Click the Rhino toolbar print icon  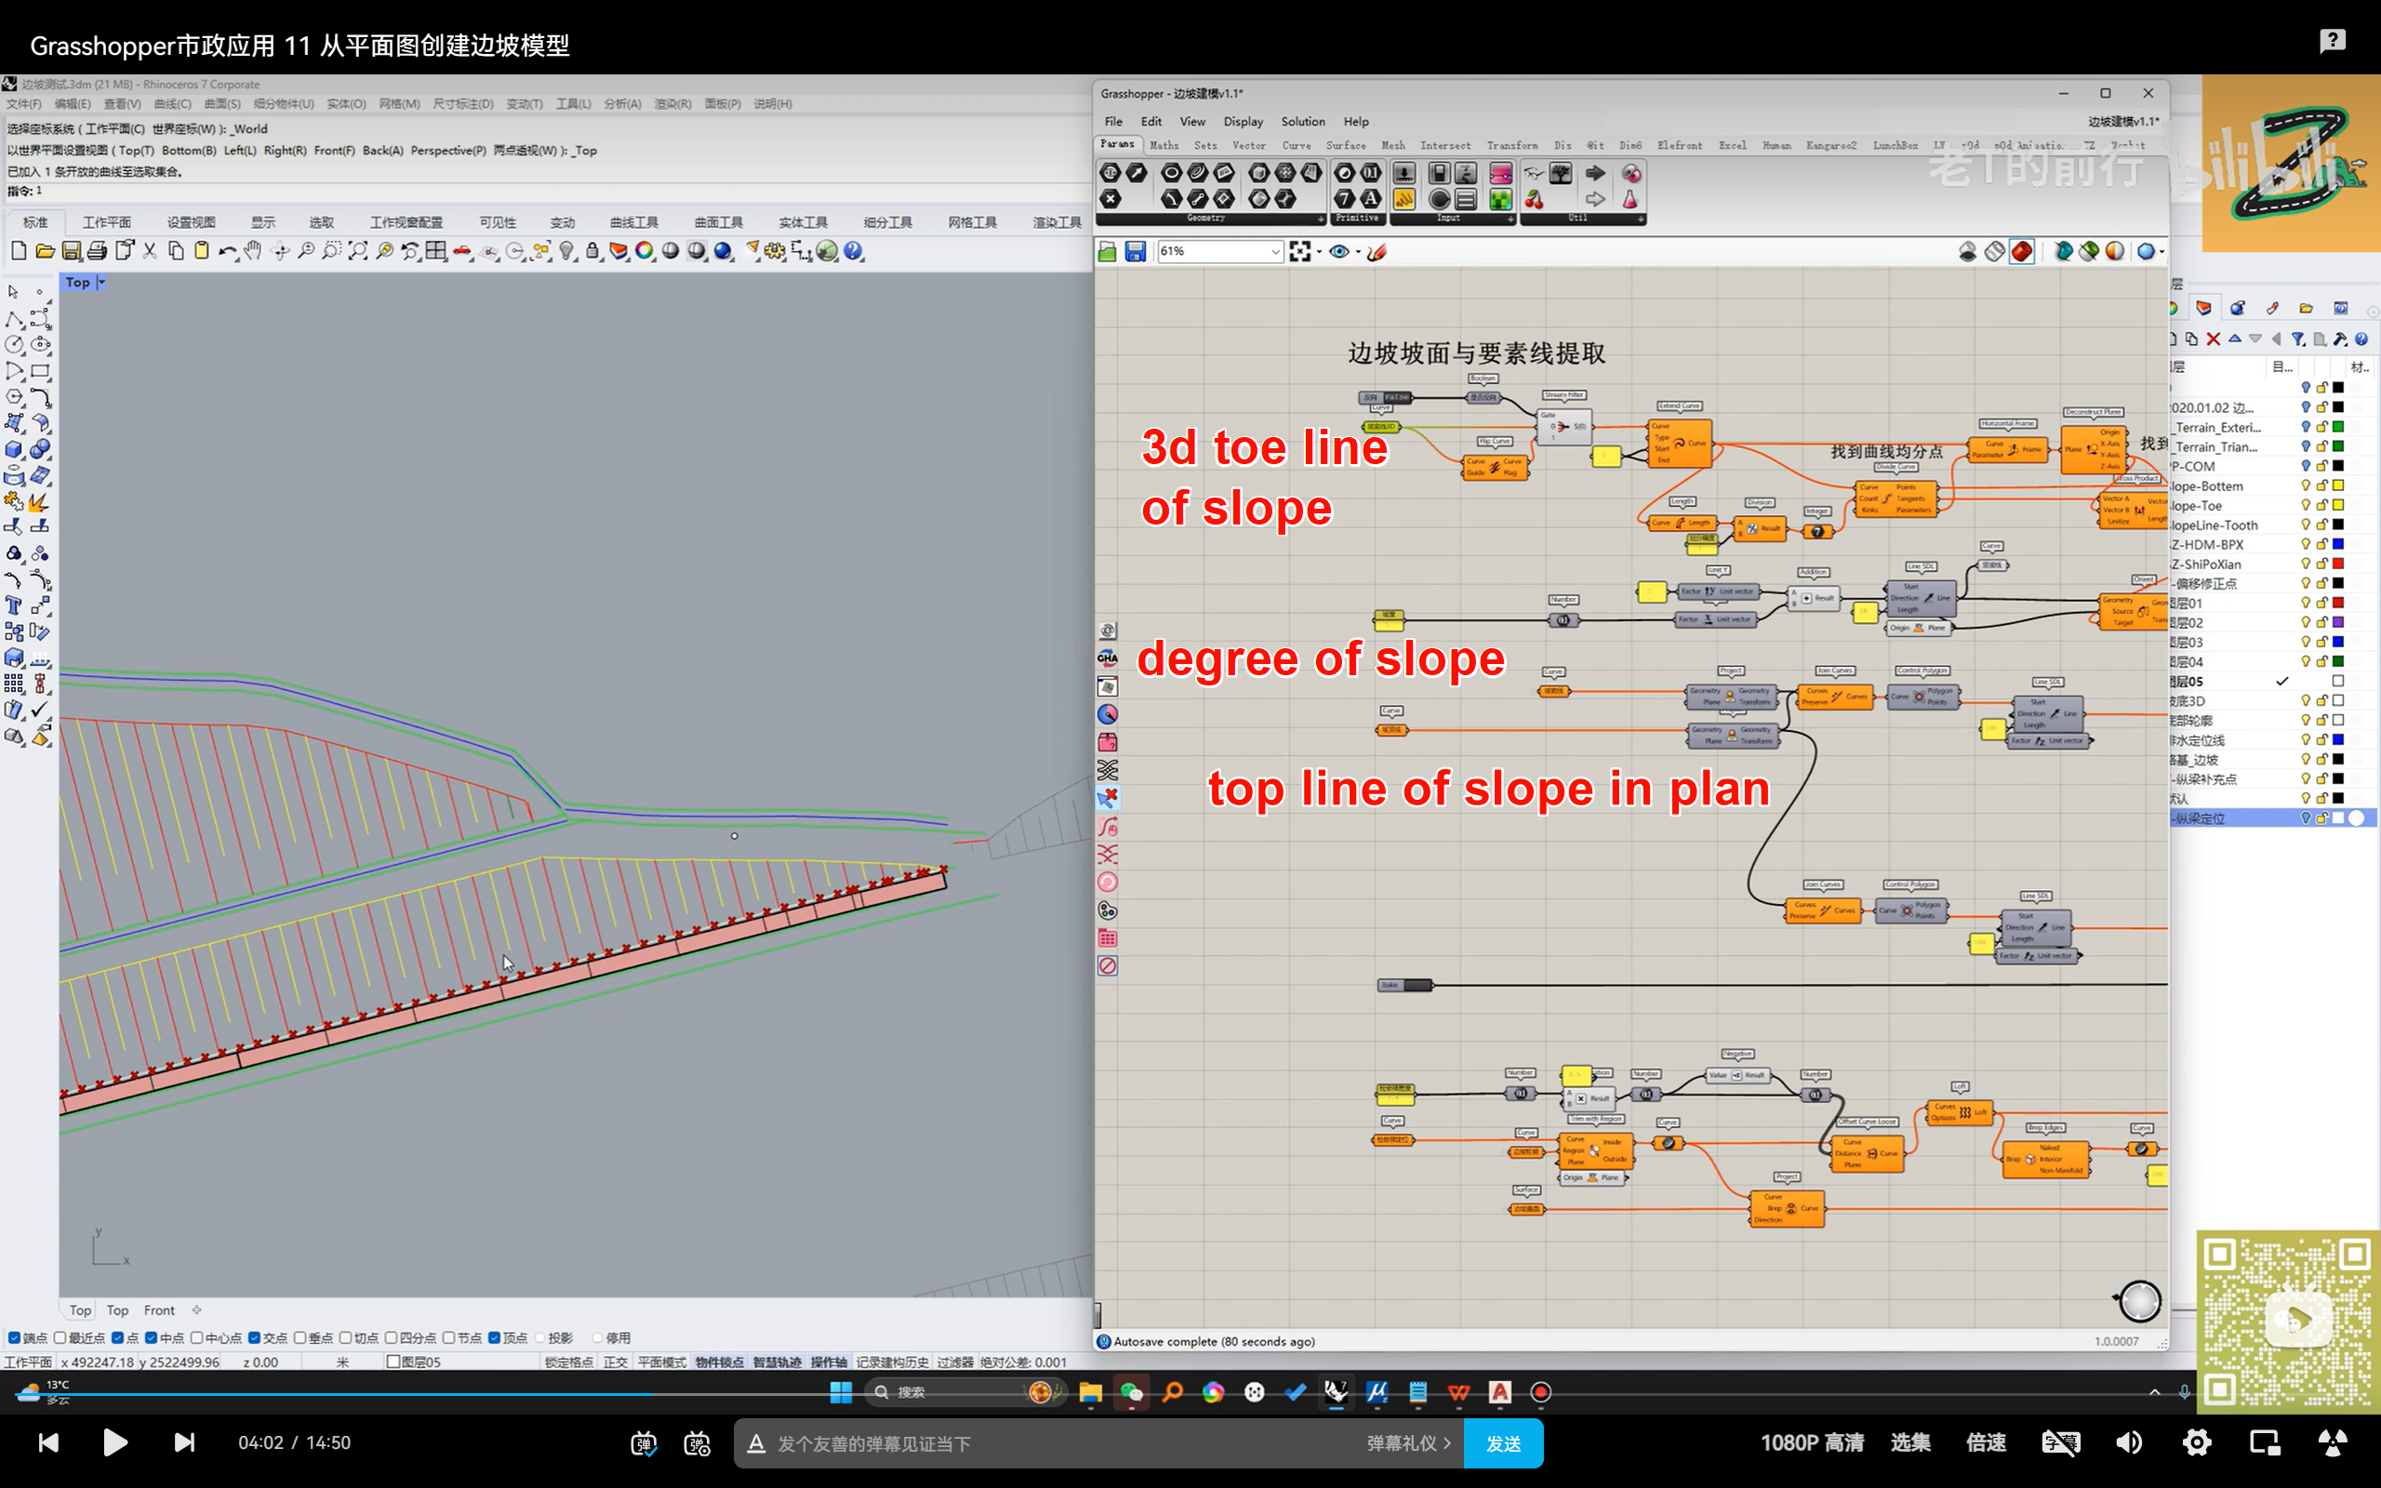pyautogui.click(x=97, y=251)
